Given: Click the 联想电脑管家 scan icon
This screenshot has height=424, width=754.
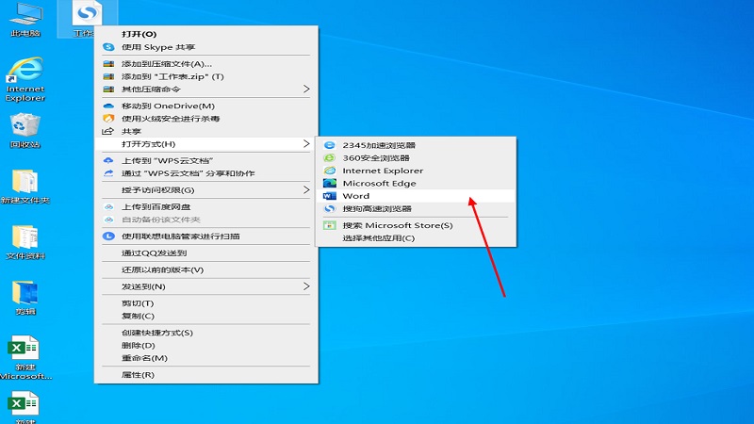Looking at the screenshot, I should pyautogui.click(x=108, y=236).
